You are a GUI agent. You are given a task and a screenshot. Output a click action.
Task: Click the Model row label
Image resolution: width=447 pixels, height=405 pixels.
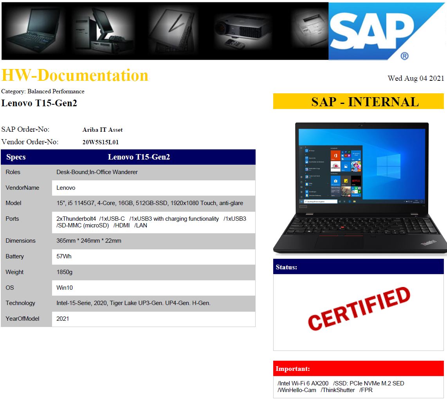coord(13,203)
